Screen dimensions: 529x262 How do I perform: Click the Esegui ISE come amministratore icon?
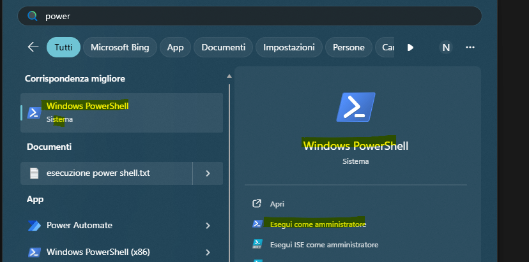[x=257, y=244]
